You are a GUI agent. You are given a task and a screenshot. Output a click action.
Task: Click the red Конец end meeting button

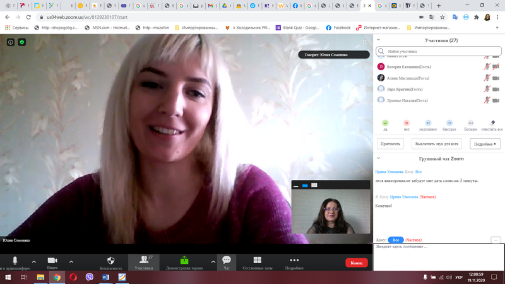(x=357, y=263)
